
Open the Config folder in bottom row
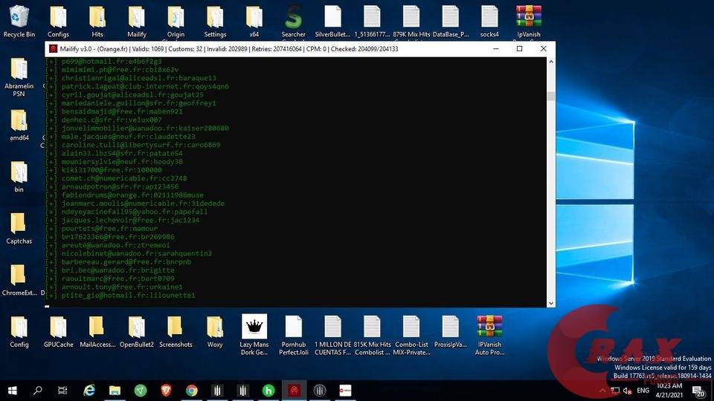pos(19,332)
